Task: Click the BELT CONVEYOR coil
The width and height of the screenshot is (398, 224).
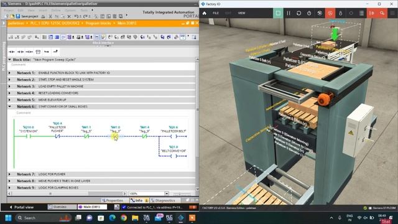Action: click(174, 156)
